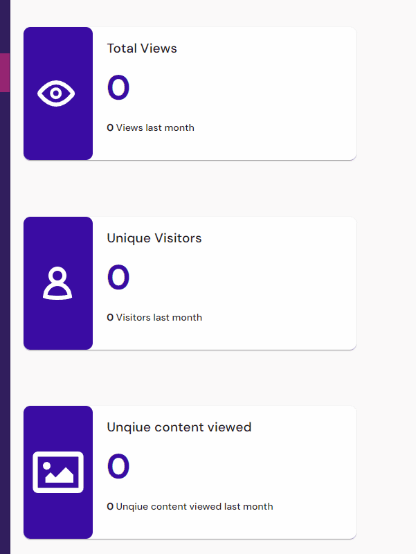Click the large zero under Unique Visitors
416x554 pixels.
click(x=118, y=277)
